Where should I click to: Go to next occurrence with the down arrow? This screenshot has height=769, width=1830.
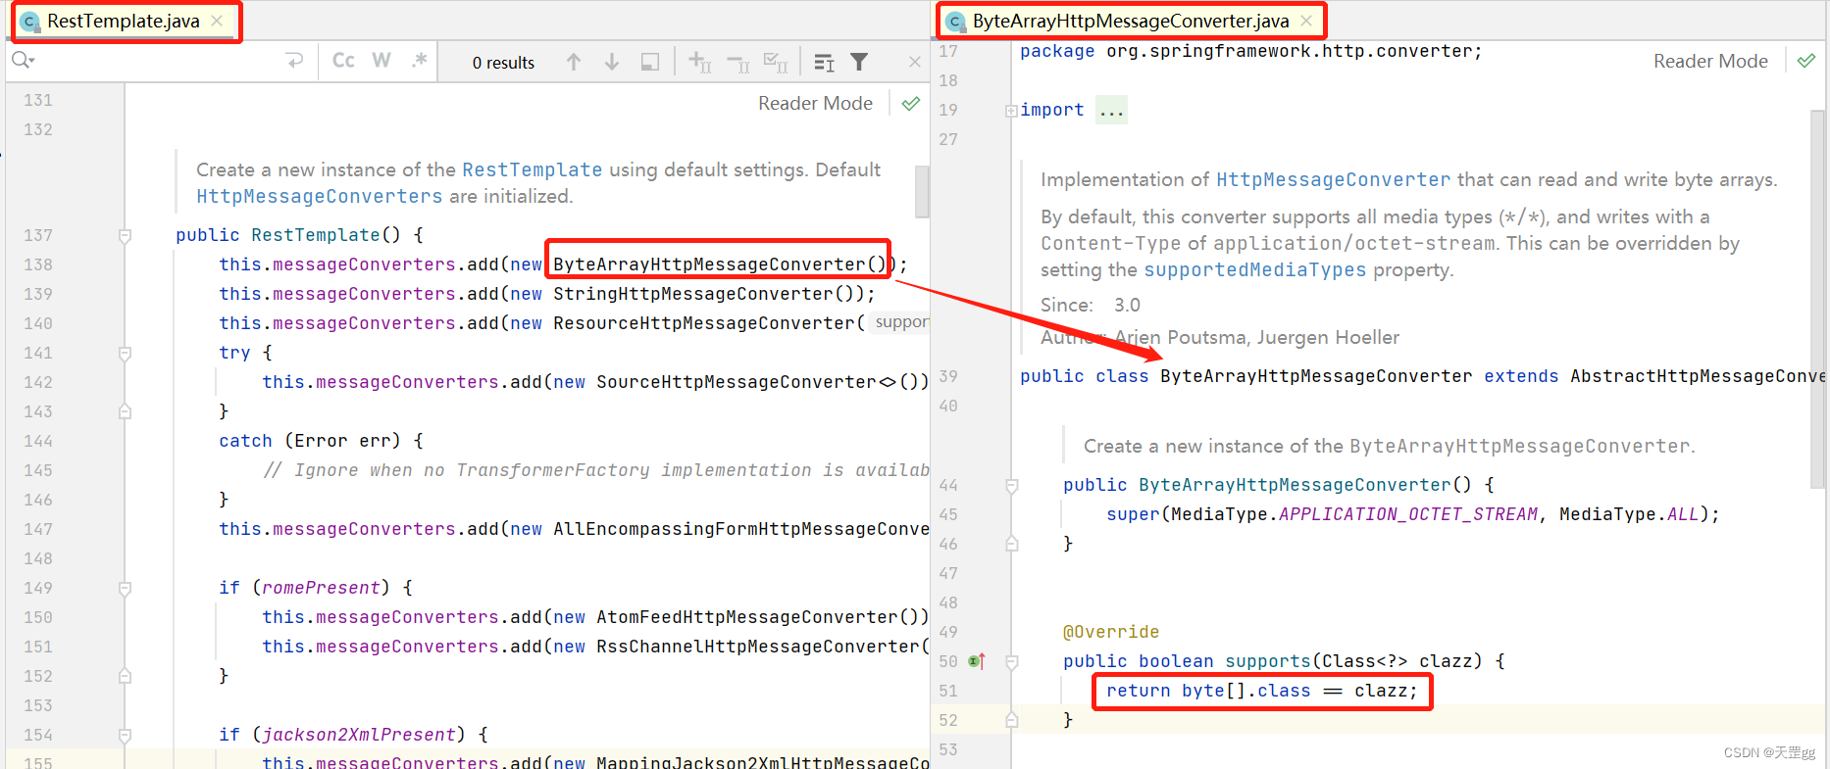612,62
